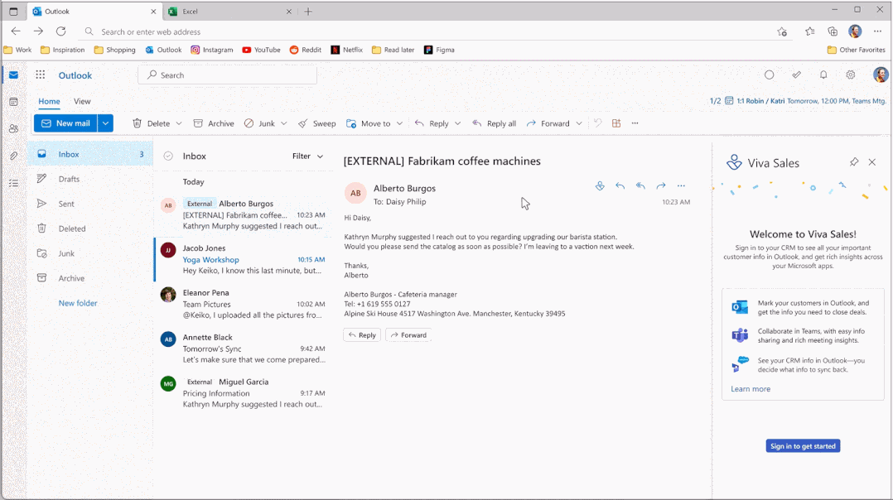Click the New mail button
This screenshot has height=500, width=893.
point(65,123)
